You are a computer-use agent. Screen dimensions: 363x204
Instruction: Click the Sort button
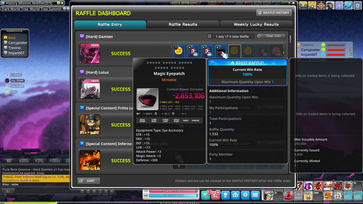pyautogui.click(x=89, y=181)
